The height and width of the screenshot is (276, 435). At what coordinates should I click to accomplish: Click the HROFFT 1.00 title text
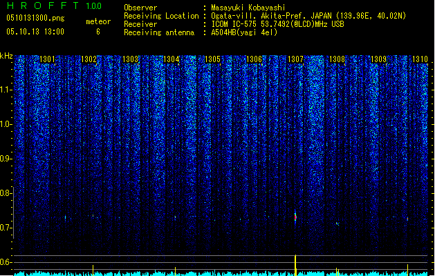55,6
